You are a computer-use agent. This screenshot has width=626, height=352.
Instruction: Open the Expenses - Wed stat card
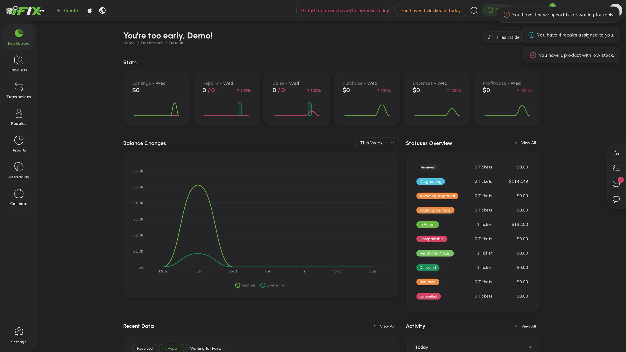tap(437, 99)
